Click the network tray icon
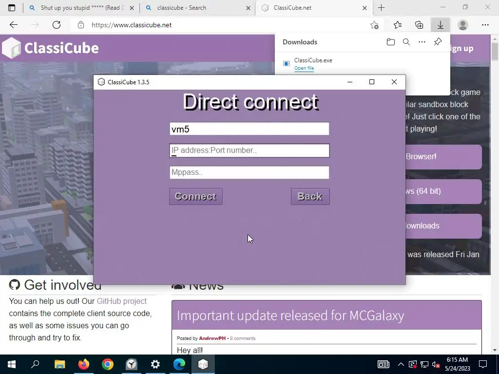 424,364
